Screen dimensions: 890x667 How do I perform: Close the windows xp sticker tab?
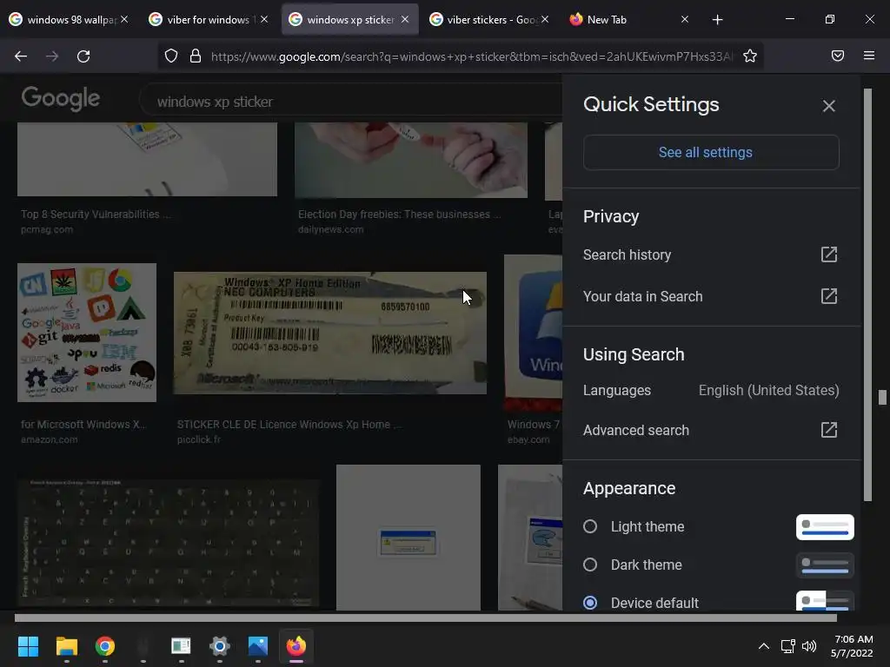(405, 19)
